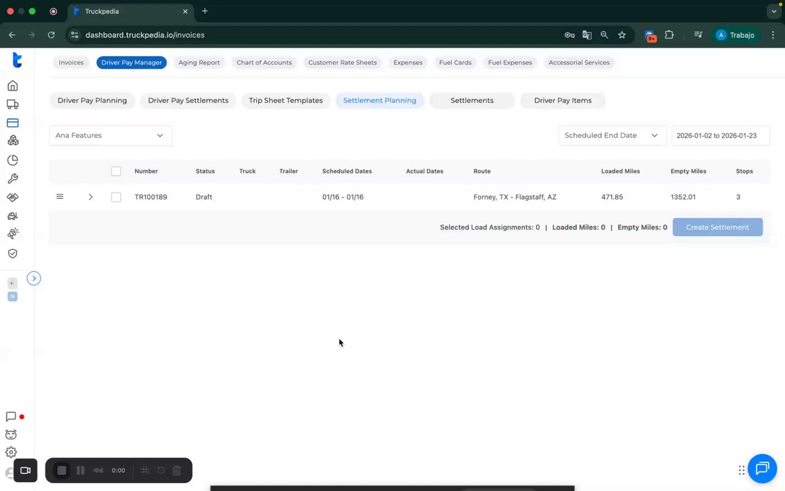Click the restart recording icon

click(161, 471)
